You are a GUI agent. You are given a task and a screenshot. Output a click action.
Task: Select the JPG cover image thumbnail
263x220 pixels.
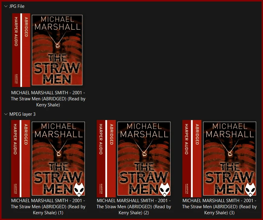[x=47, y=50]
